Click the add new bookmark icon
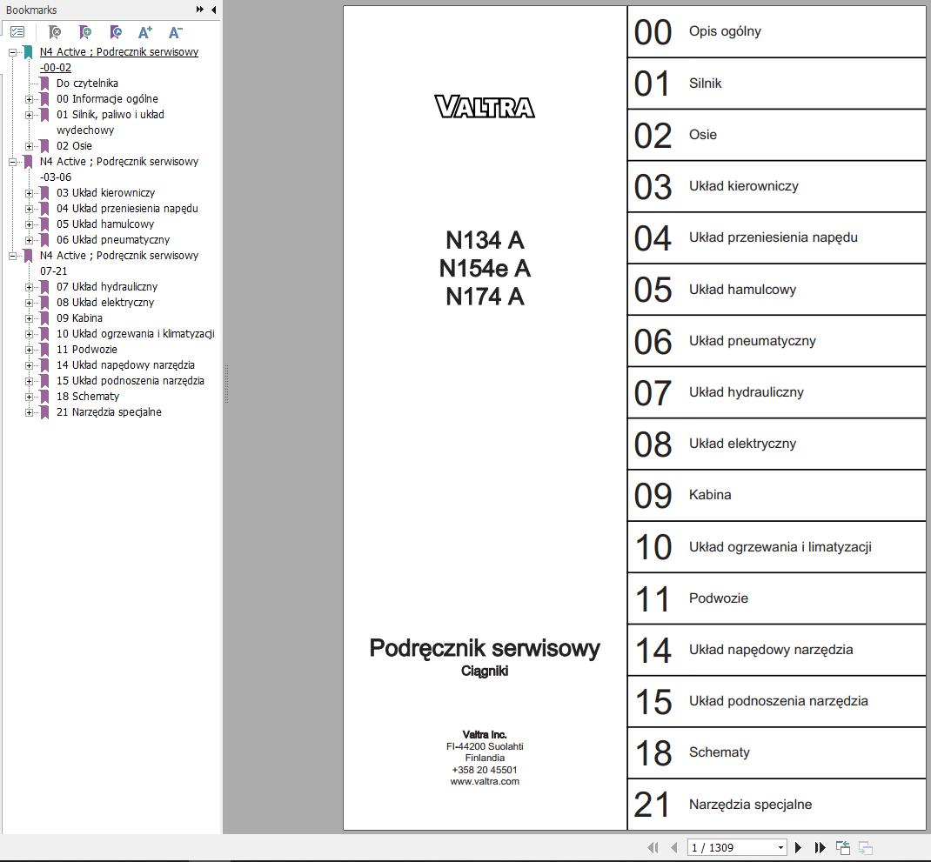The height and width of the screenshot is (862, 931). coord(85,32)
